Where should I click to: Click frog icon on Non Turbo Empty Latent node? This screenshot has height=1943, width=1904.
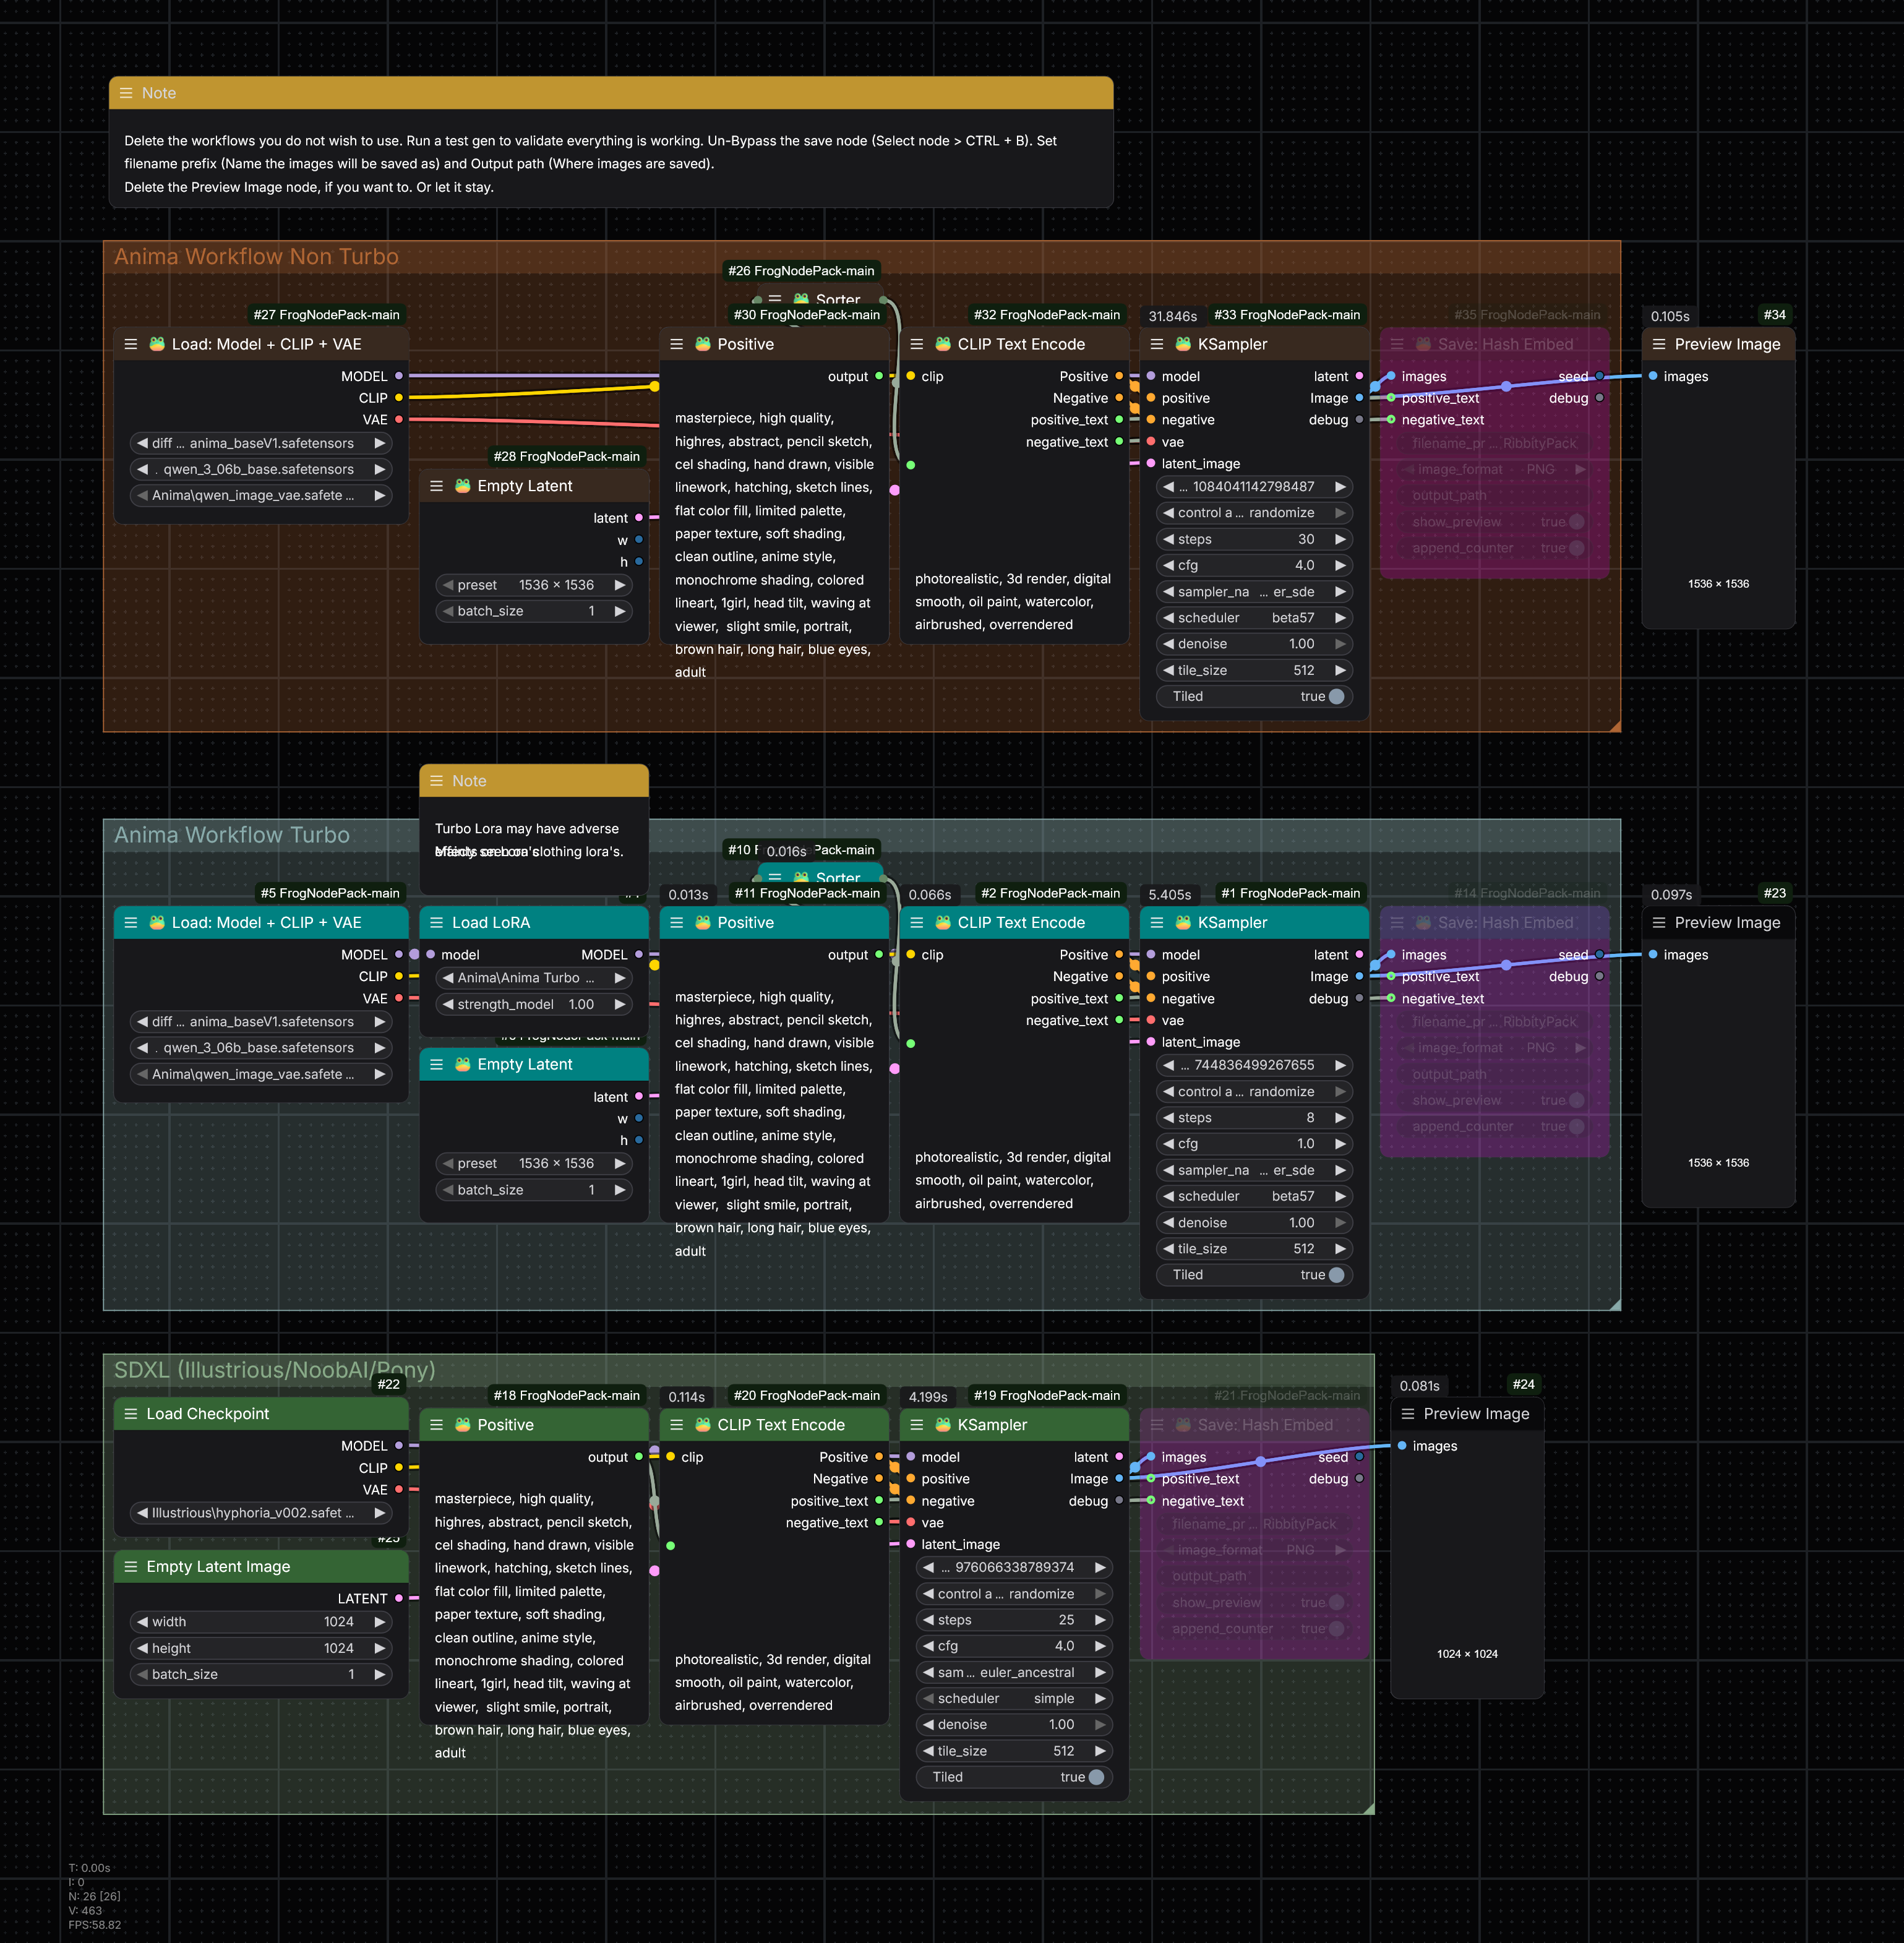[462, 486]
